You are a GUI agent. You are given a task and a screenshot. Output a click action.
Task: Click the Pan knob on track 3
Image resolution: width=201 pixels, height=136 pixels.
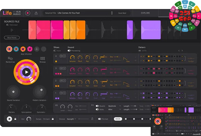tap(88, 70)
